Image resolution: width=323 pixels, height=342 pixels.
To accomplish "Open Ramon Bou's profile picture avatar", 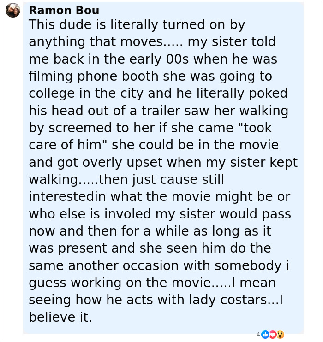I will coord(12,10).
